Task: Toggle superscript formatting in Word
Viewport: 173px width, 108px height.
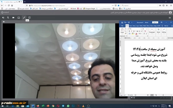Action: pyautogui.click(x=142, y=31)
